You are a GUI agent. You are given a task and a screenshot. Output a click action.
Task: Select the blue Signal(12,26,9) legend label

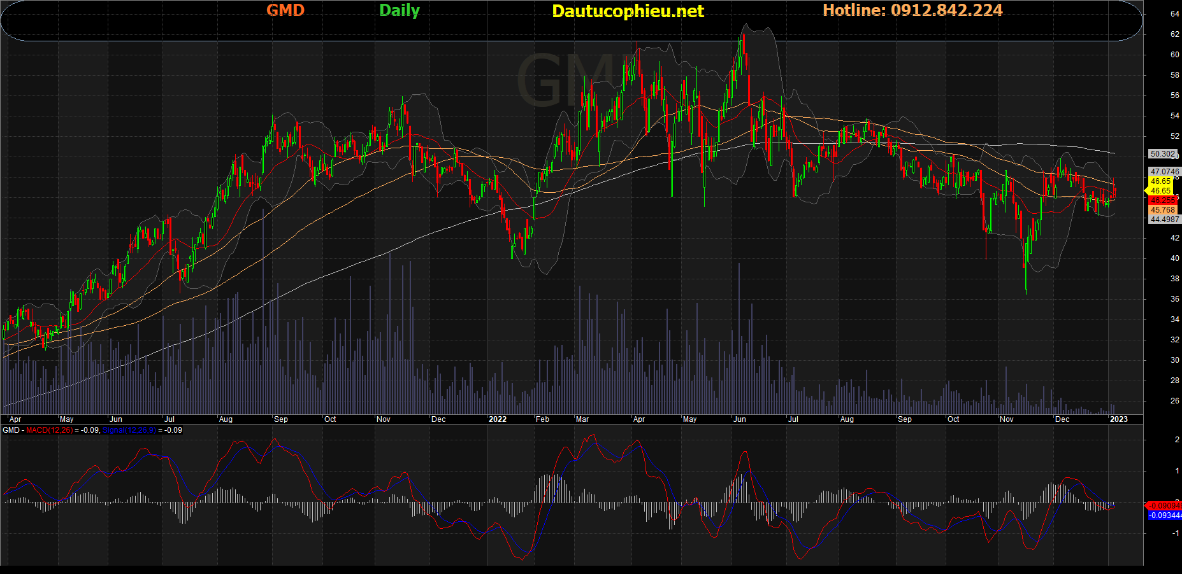point(128,430)
